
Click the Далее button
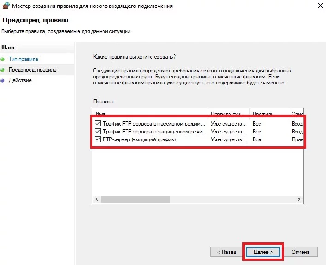[x=263, y=252]
